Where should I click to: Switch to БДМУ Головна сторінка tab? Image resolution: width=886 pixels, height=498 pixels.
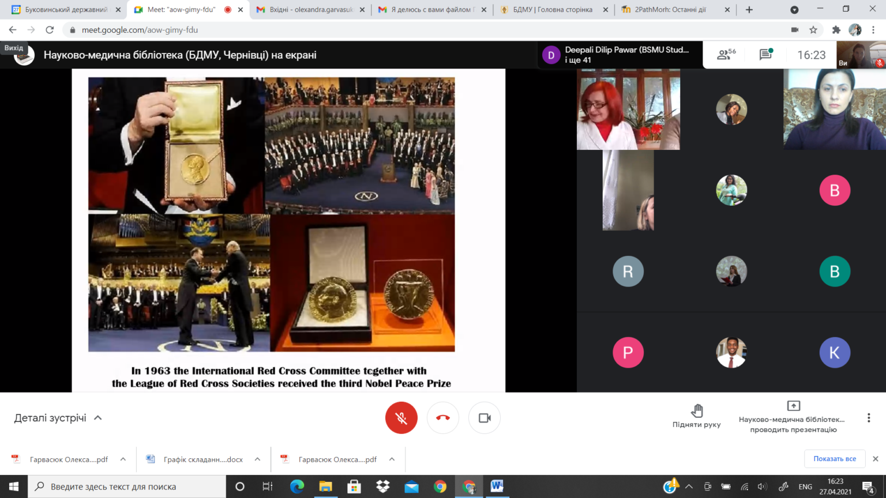[553, 10]
